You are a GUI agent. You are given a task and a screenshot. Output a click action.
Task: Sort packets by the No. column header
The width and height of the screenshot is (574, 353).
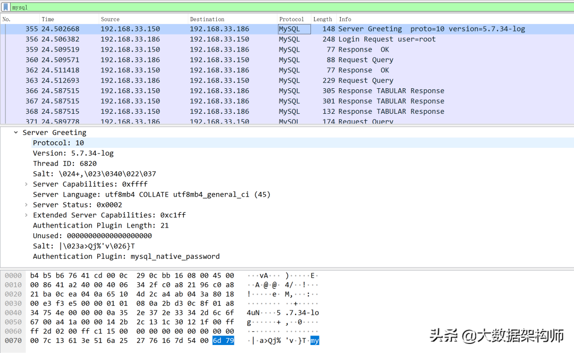pos(20,19)
